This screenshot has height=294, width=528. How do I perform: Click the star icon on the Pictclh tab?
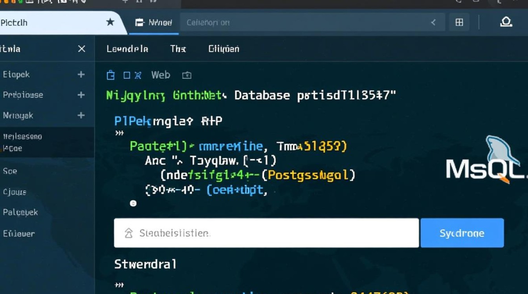[x=110, y=22]
